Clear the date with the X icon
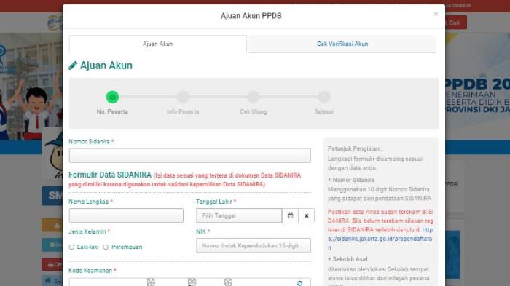Viewport: 510px width, 286px height. click(307, 215)
